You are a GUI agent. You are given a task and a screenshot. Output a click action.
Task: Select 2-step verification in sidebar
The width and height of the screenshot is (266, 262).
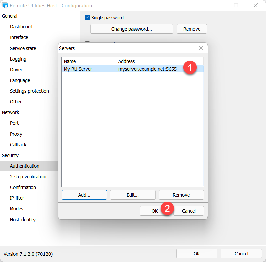(28, 177)
